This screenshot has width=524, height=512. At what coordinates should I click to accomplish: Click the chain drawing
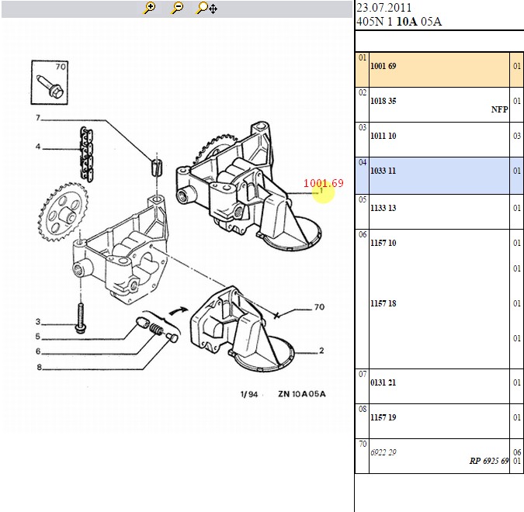(x=86, y=154)
